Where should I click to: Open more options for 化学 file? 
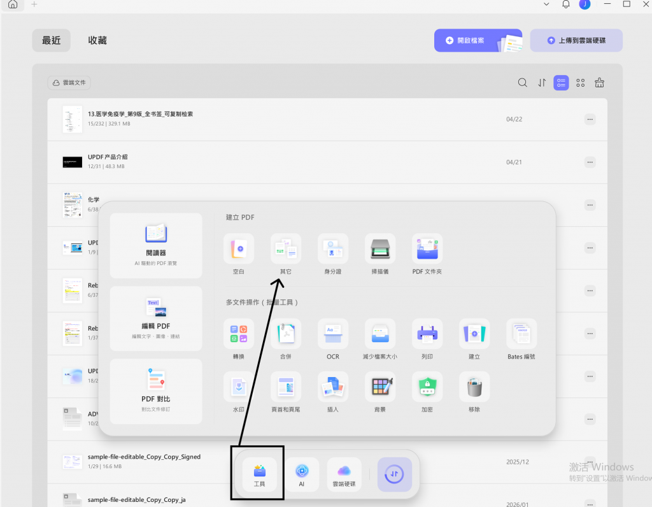[590, 205]
